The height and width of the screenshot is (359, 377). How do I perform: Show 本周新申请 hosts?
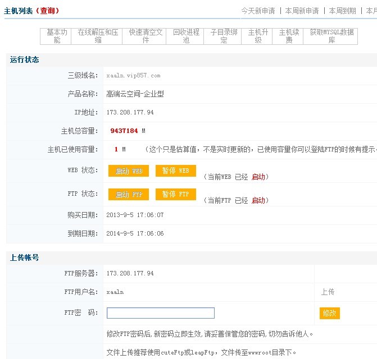(302, 11)
